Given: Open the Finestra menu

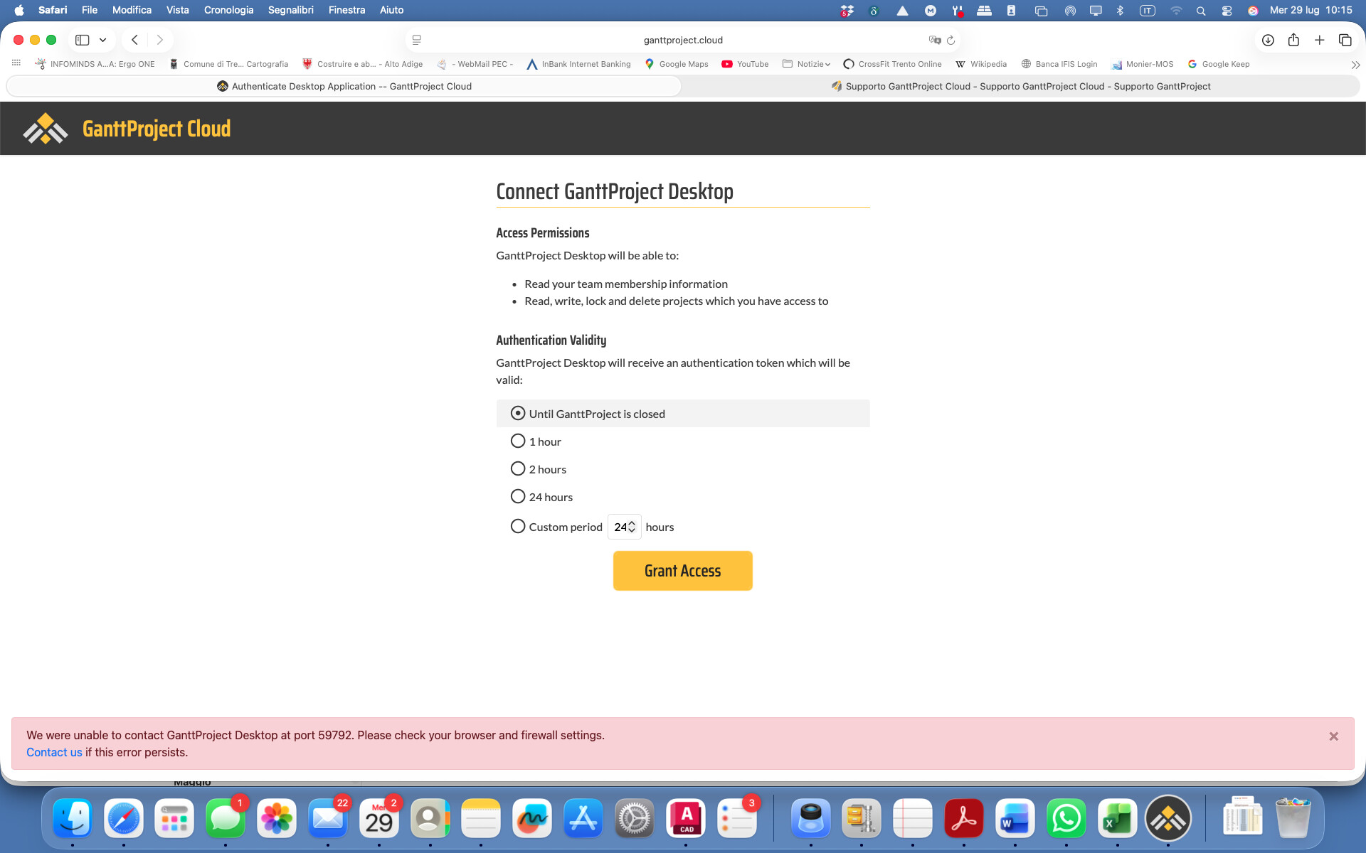Looking at the screenshot, I should (347, 11).
